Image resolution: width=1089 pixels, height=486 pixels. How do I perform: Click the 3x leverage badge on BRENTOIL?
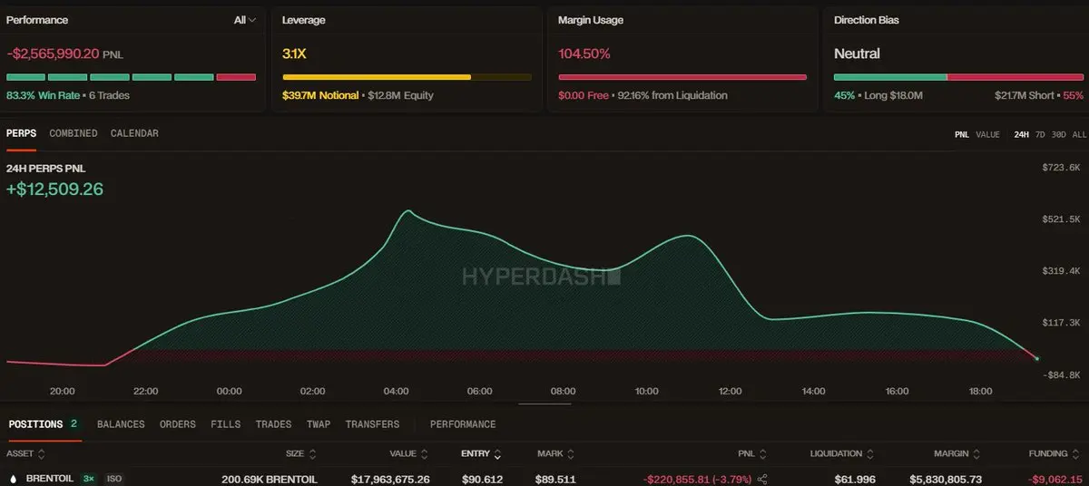89,479
